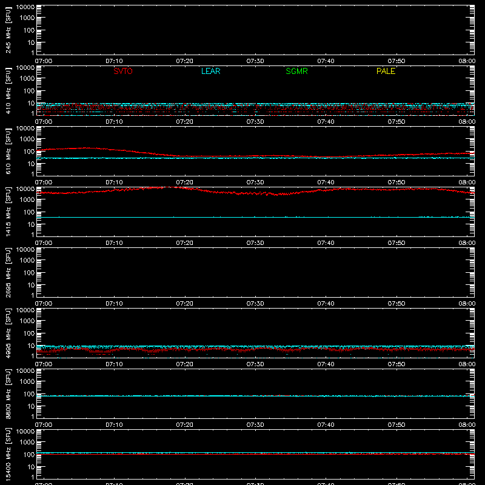Click the cyan LEAR legend label
The height and width of the screenshot is (485, 485).
coord(210,71)
